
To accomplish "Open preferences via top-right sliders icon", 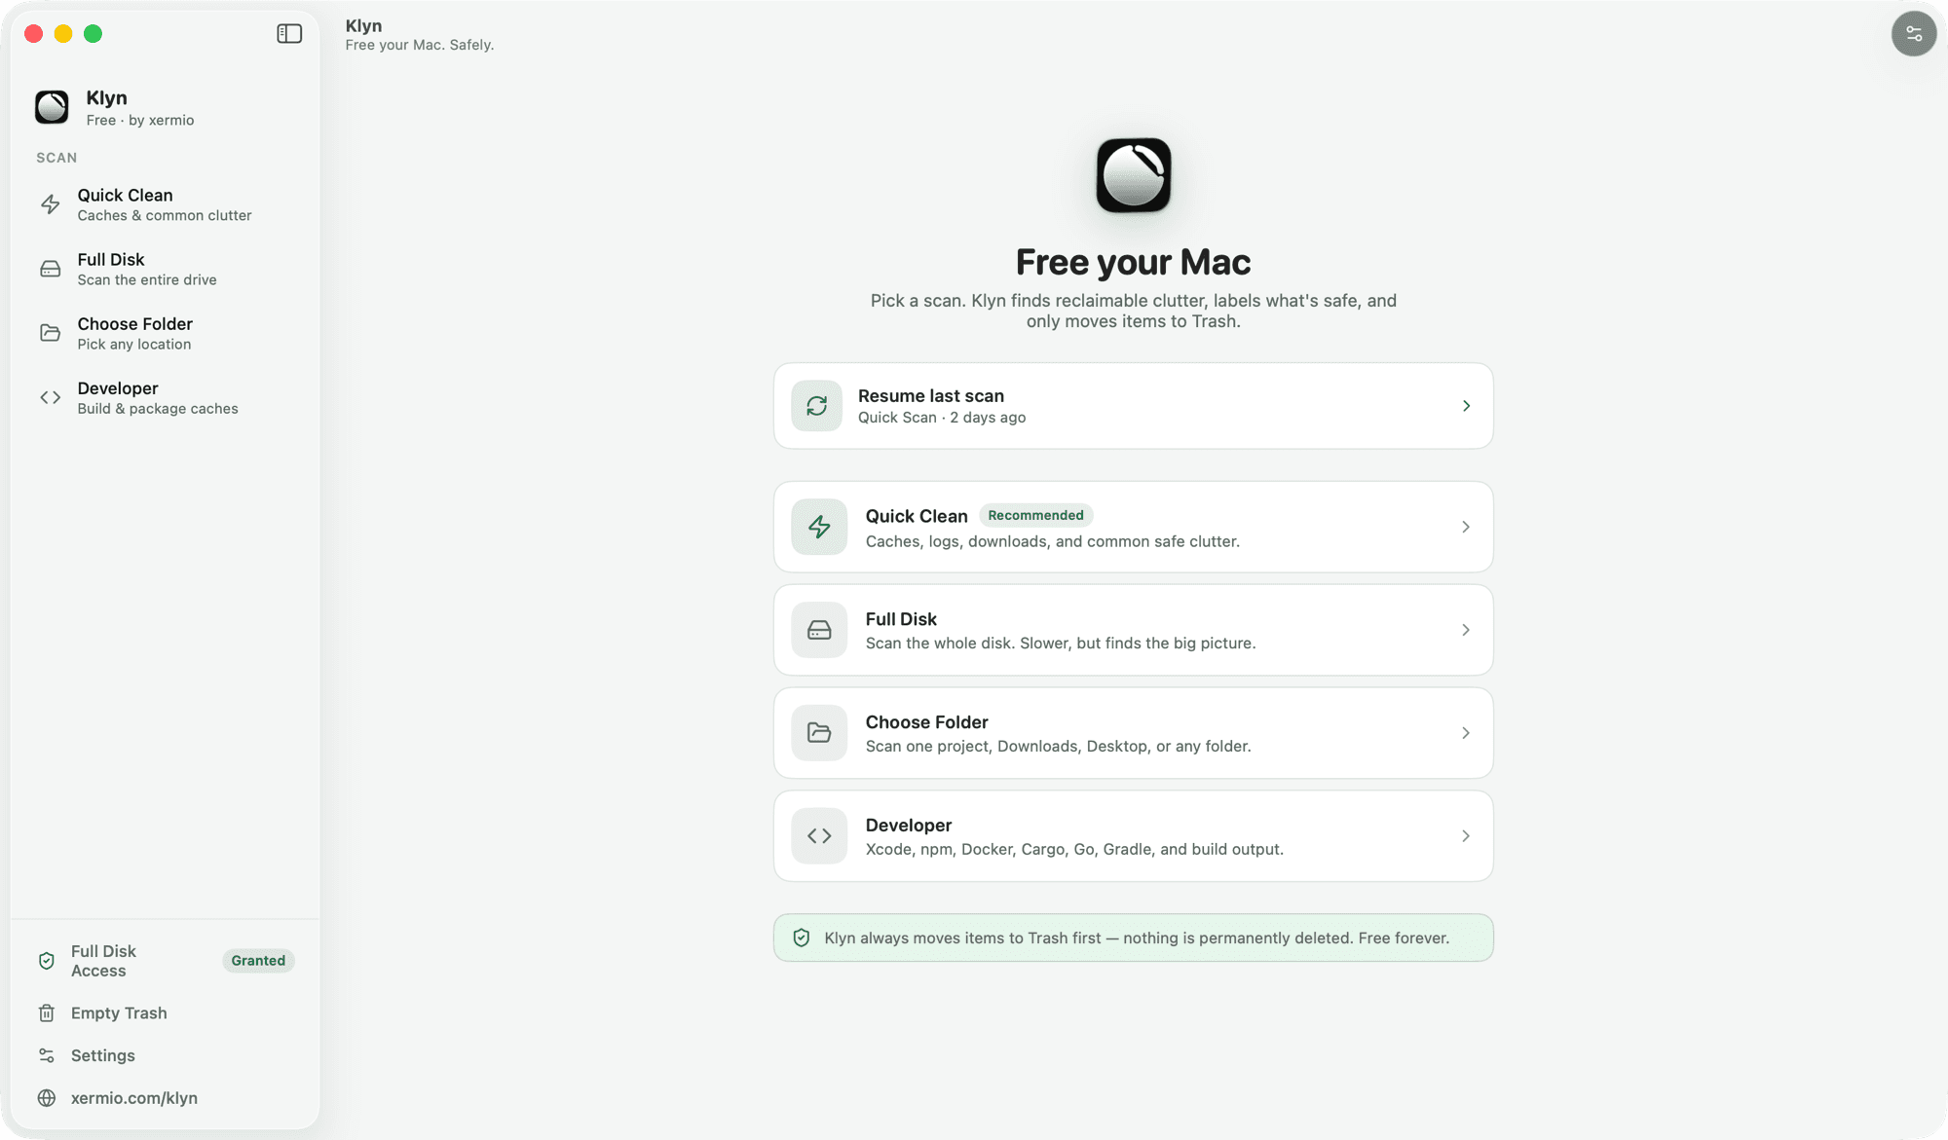I will pos(1914,34).
